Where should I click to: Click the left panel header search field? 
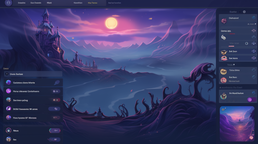tap(33, 74)
